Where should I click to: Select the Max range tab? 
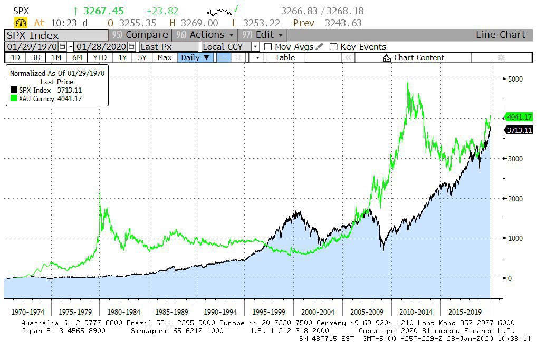(165, 57)
